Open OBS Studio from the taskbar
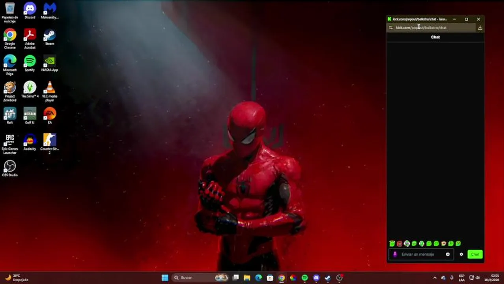Viewport: 504px width, 284px height. [339, 278]
